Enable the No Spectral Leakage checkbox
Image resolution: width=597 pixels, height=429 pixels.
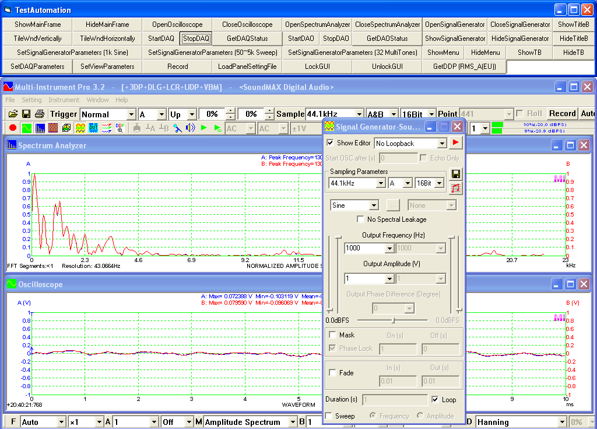[x=361, y=219]
